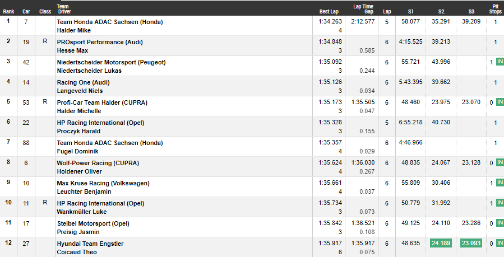Screen dimensions: 504x257
Task: Click the IN badge on Steibel Motorsport row
Action: [500, 223]
